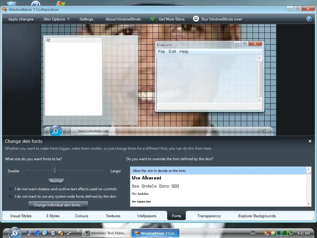Click Diamond preview scrollbar up arrow
Viewport: 317px width, 238px height.
[259, 58]
